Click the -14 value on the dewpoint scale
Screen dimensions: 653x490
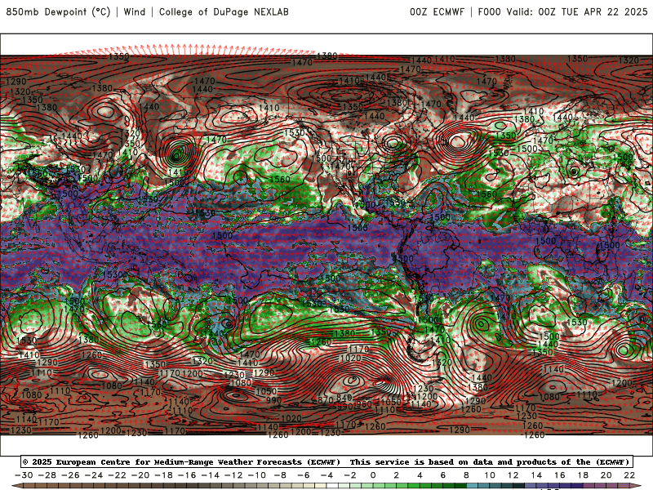pyautogui.click(x=211, y=475)
